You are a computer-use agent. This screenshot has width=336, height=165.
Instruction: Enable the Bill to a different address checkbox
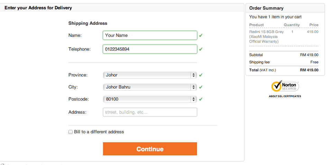point(71,132)
